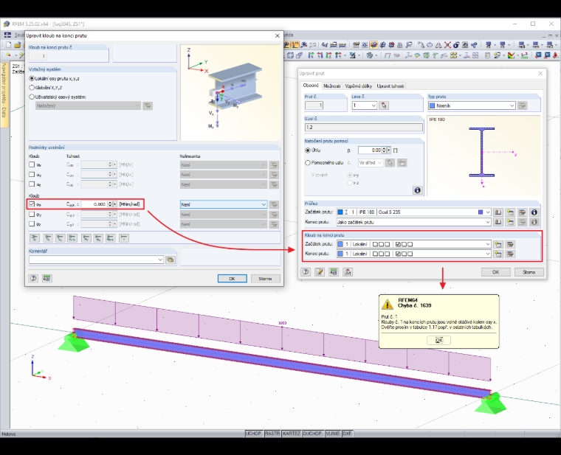Open the disabled 'Natočený' coordinate system dropdown
Image resolution: width=561 pixels, height=455 pixels.
pyautogui.click(x=88, y=105)
